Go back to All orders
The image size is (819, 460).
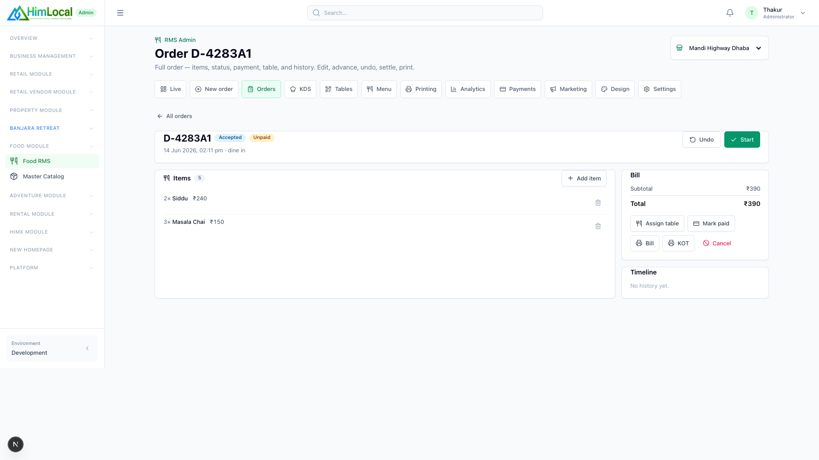175,116
